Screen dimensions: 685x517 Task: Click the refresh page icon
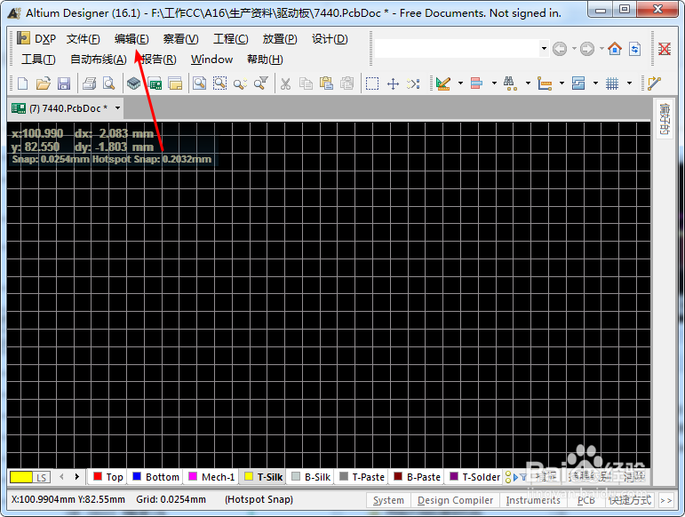pyautogui.click(x=635, y=49)
